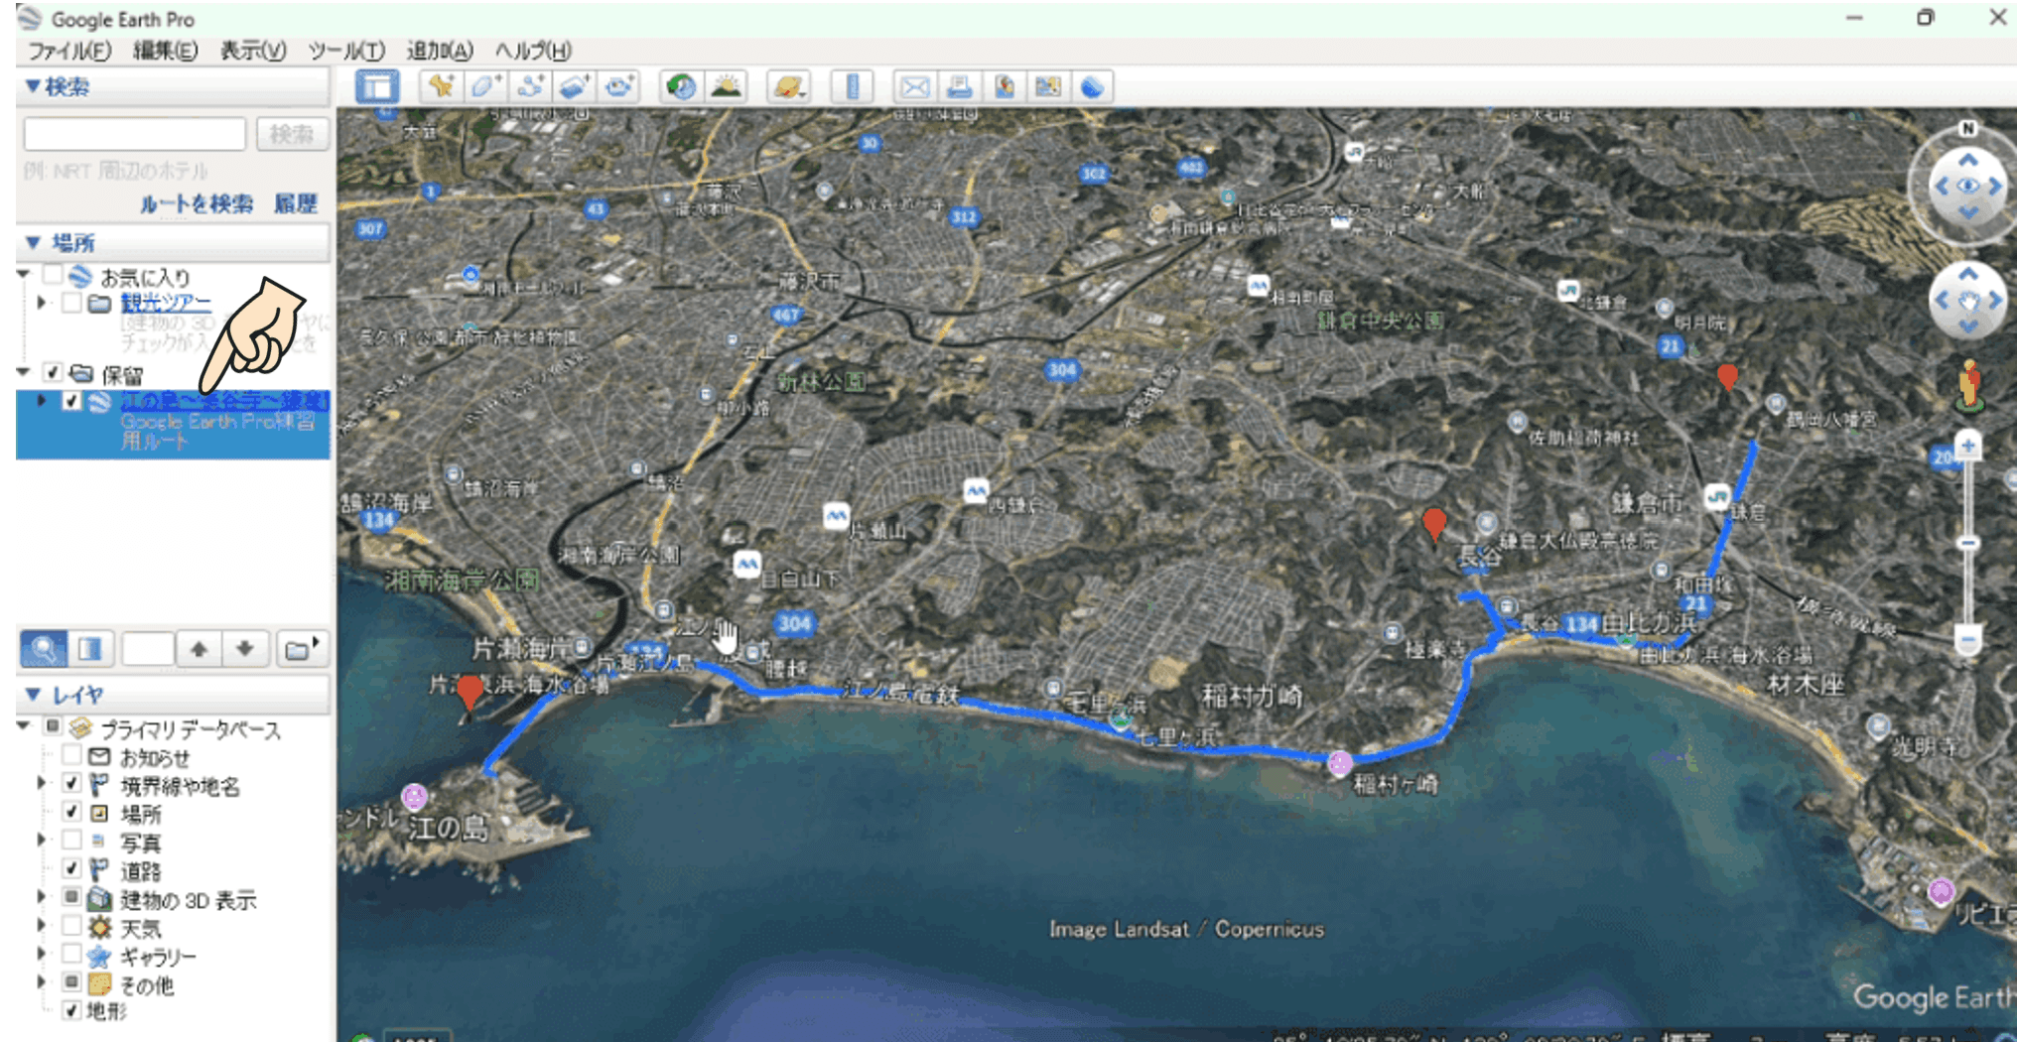Image resolution: width=2017 pixels, height=1042 pixels.
Task: Collapse the 検索 panel header
Action: [x=34, y=87]
